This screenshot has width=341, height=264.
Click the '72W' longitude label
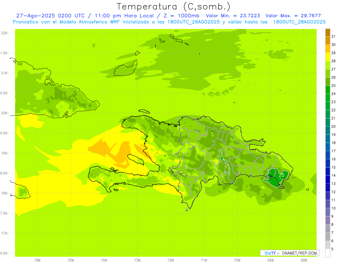[170, 260]
